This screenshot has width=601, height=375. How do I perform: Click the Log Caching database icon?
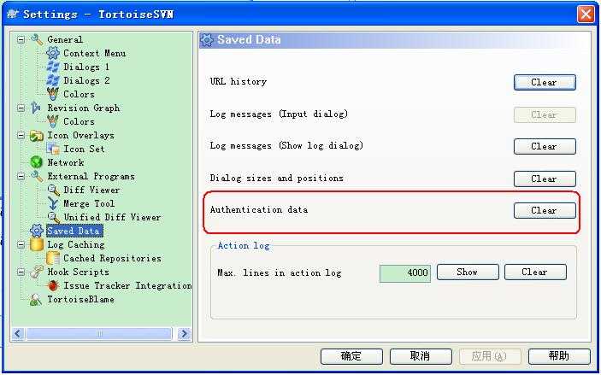[x=37, y=244]
